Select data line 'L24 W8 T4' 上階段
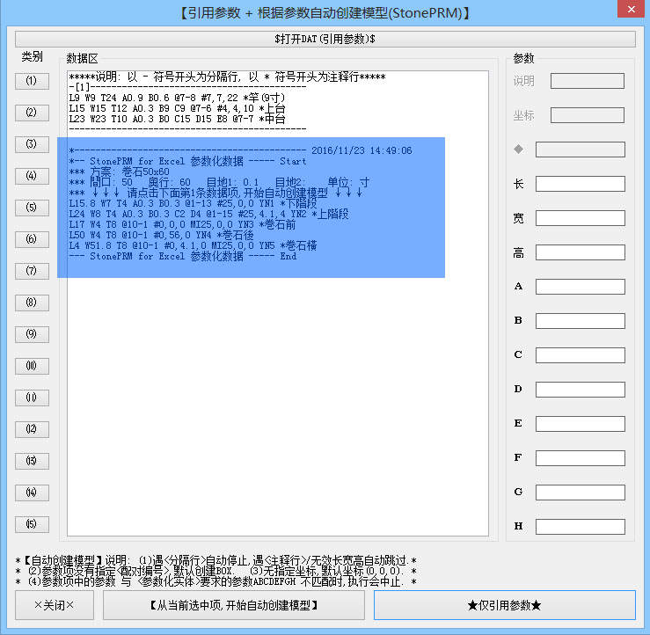 (208, 214)
